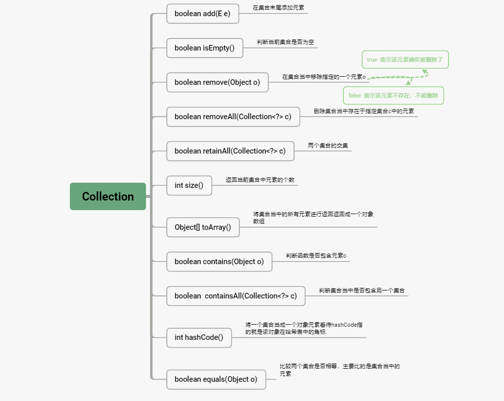Image resolution: width=504 pixels, height=401 pixels.
Task: Click the description text beside add(E e)
Action: [x=278, y=8]
